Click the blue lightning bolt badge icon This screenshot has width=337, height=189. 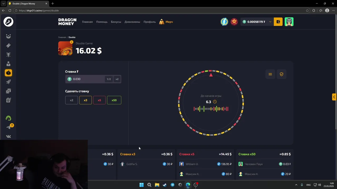pyautogui.click(x=224, y=22)
